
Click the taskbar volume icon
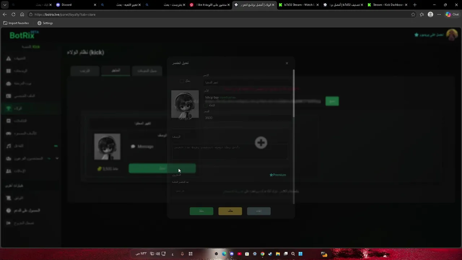[x=158, y=254]
